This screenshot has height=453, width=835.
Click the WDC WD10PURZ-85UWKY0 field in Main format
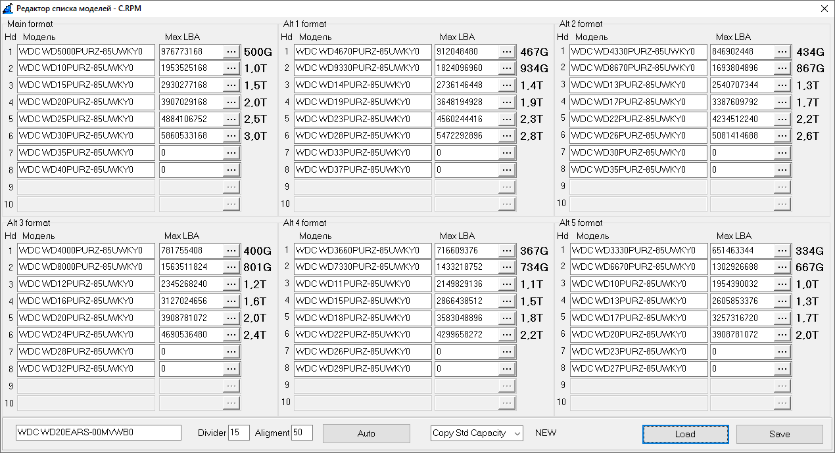coord(86,68)
